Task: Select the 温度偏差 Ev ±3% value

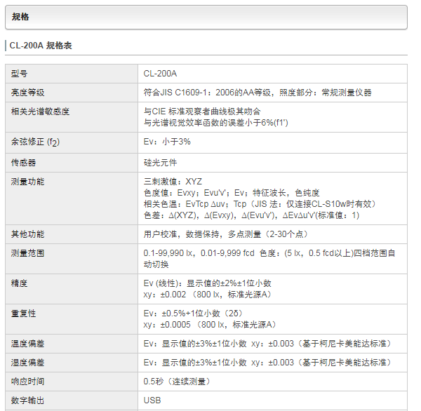Action: pos(267,344)
